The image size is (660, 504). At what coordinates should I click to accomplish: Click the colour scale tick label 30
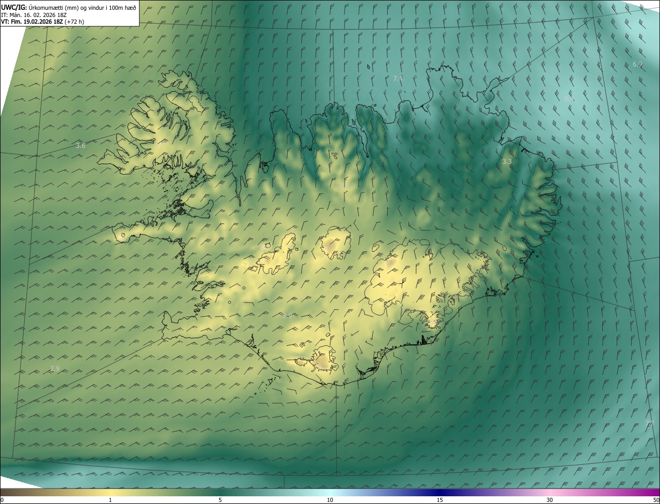pyautogui.click(x=550, y=500)
